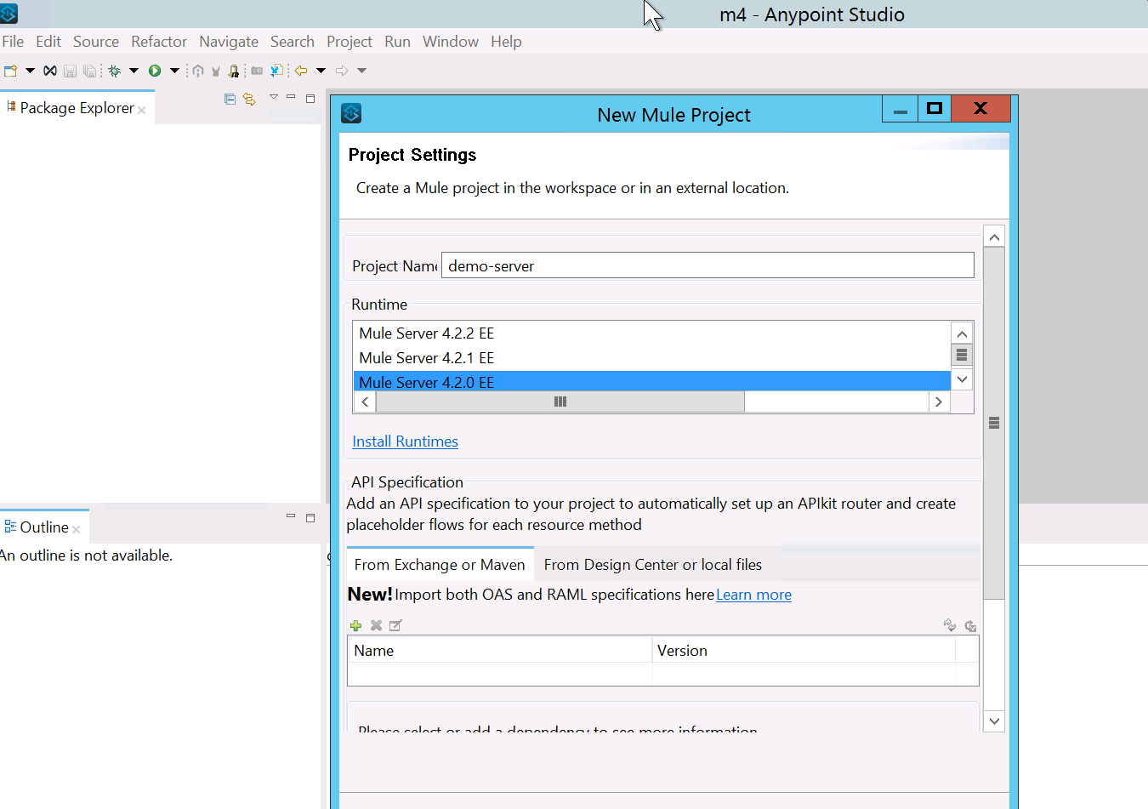The image size is (1148, 809).
Task: Open the Debug dropdown arrow
Action: click(134, 71)
